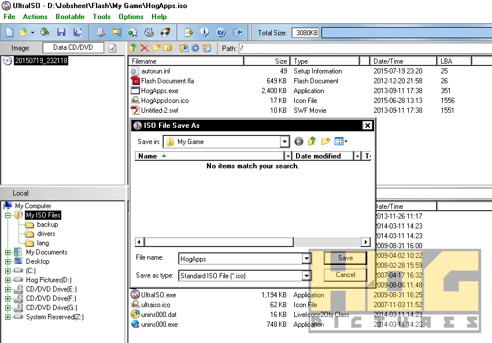Collapse the My ISO Files tree node
492x343 pixels.
(x=8, y=215)
